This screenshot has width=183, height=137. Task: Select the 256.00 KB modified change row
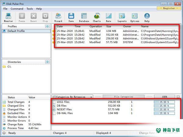(x=116, y=39)
